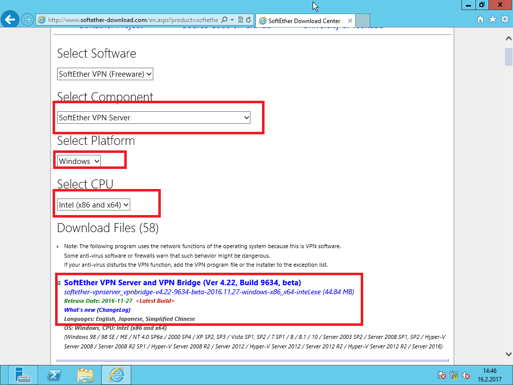Open the What's new (ChangeLog) link
Viewport: 513px width, 385px height.
[x=93, y=310]
